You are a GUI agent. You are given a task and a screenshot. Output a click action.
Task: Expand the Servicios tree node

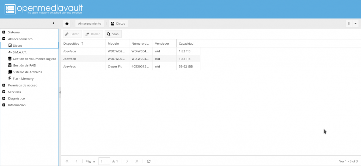tap(4, 92)
